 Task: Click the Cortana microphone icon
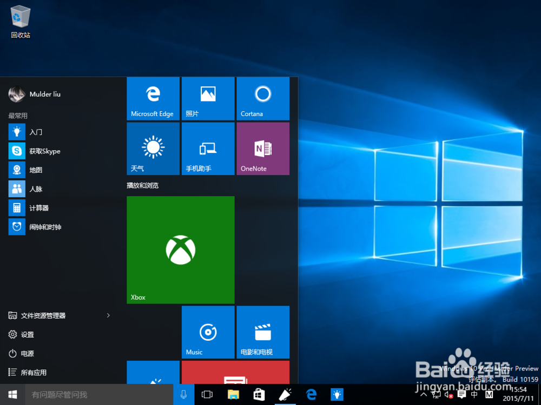183,394
